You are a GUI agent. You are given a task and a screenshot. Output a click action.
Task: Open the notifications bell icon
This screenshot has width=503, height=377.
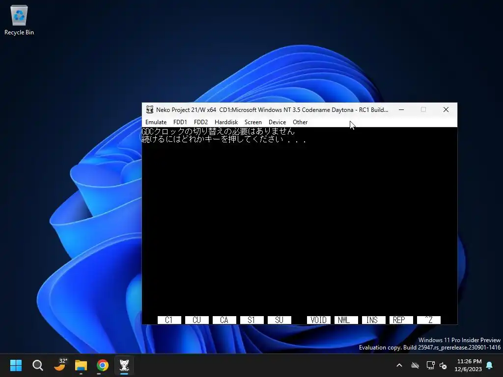(x=490, y=365)
